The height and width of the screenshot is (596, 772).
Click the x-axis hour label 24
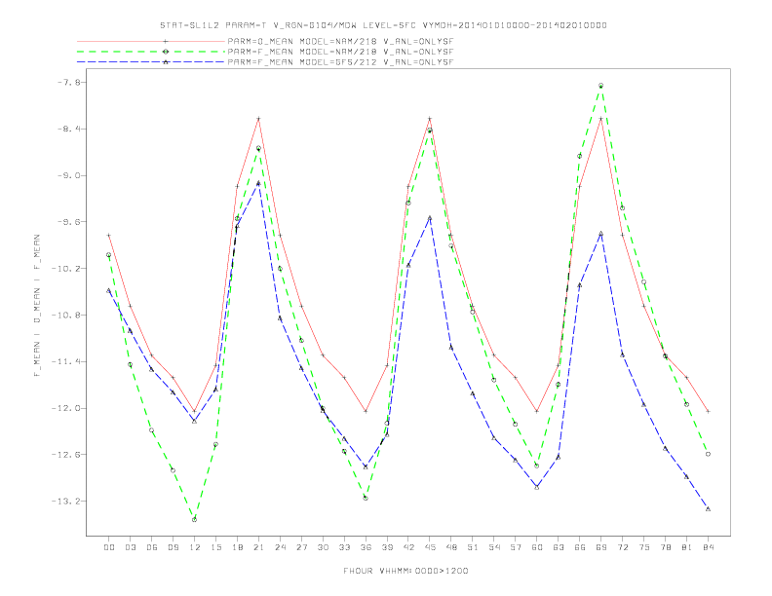point(280,547)
